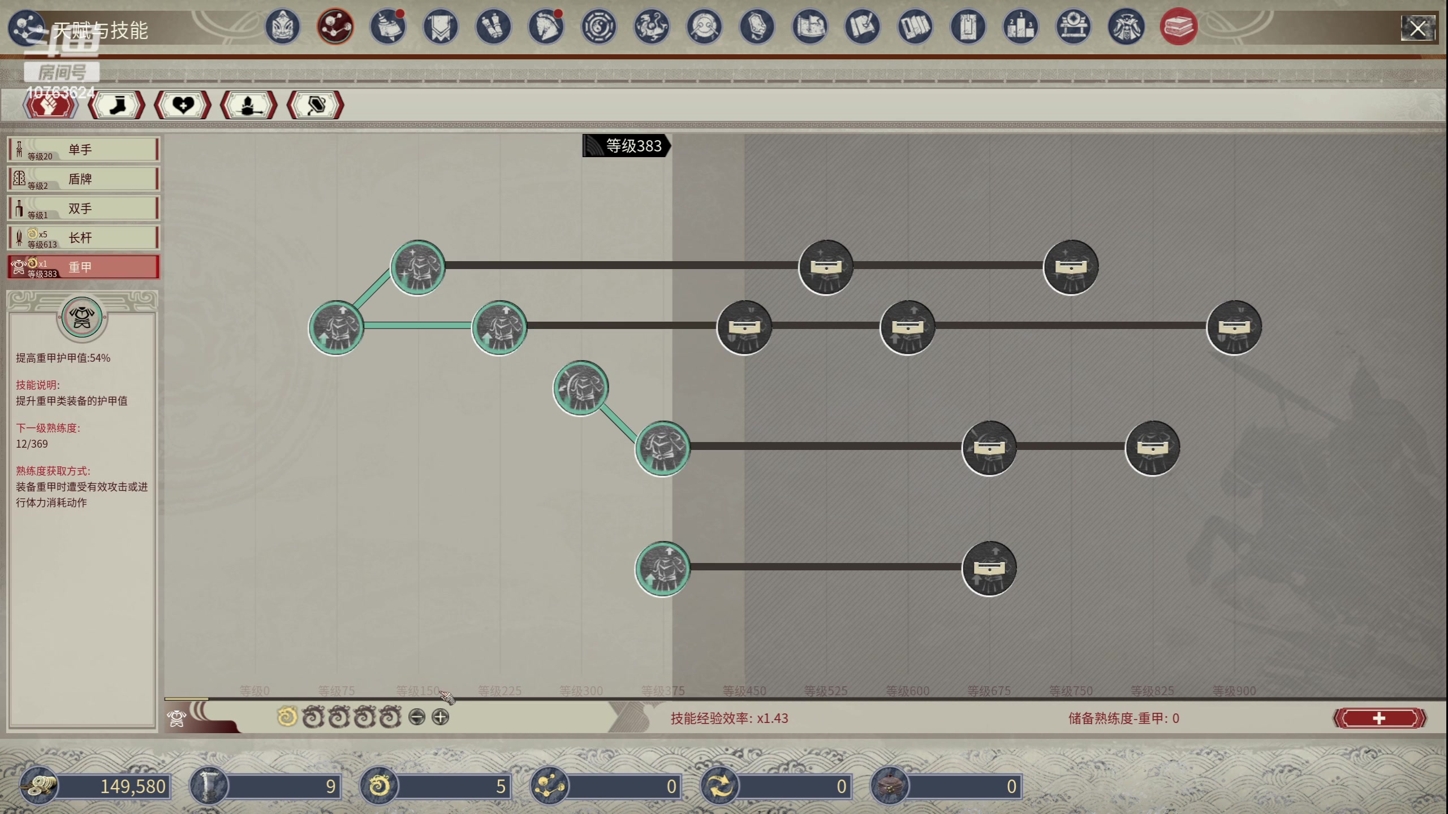Click the gold coins currency icon

[x=38, y=786]
